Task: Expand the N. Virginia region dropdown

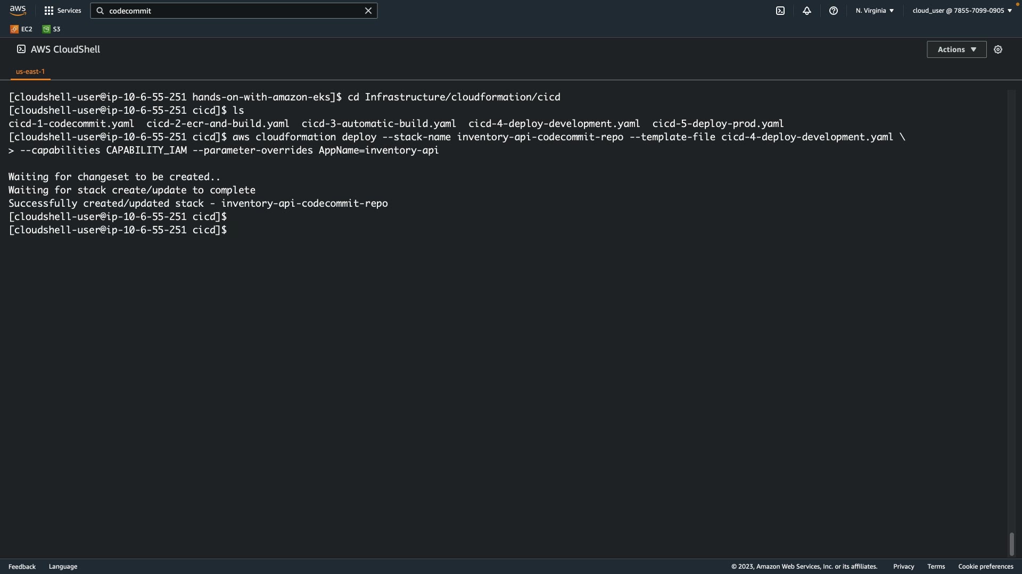Action: tap(875, 11)
